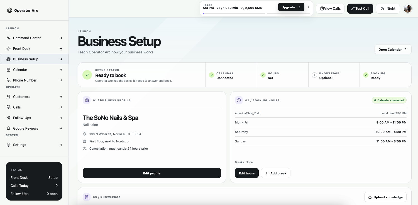
Task: Go to the Front Desk page
Action: coord(34,48)
